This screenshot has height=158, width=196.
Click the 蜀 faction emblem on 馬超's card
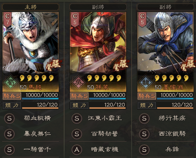coord(11,82)
